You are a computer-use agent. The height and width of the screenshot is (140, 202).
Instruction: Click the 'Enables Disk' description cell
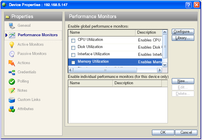pyautogui.click(x=150, y=47)
